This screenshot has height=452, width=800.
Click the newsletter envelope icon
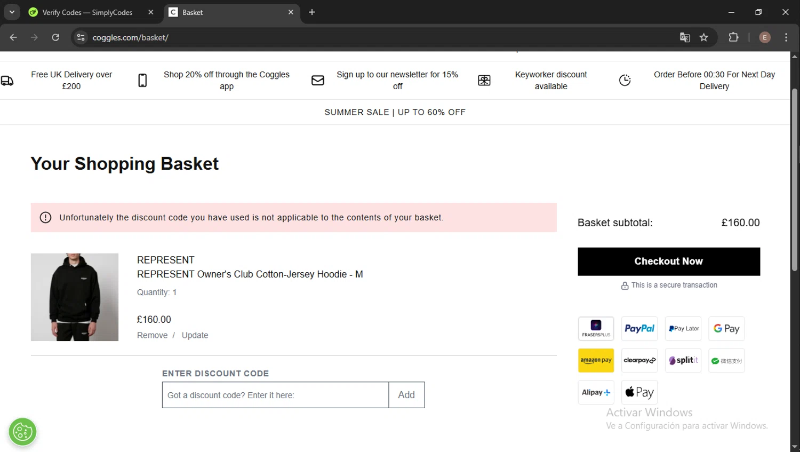(x=318, y=81)
